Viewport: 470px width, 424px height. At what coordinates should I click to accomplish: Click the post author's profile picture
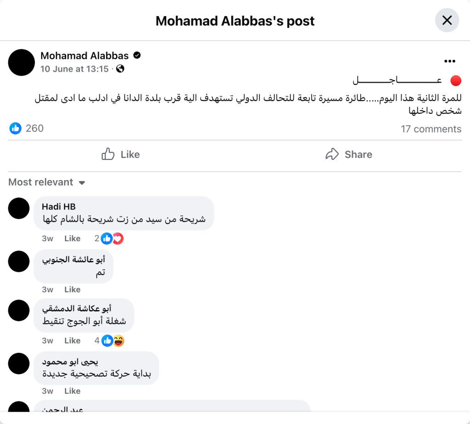pos(22,62)
